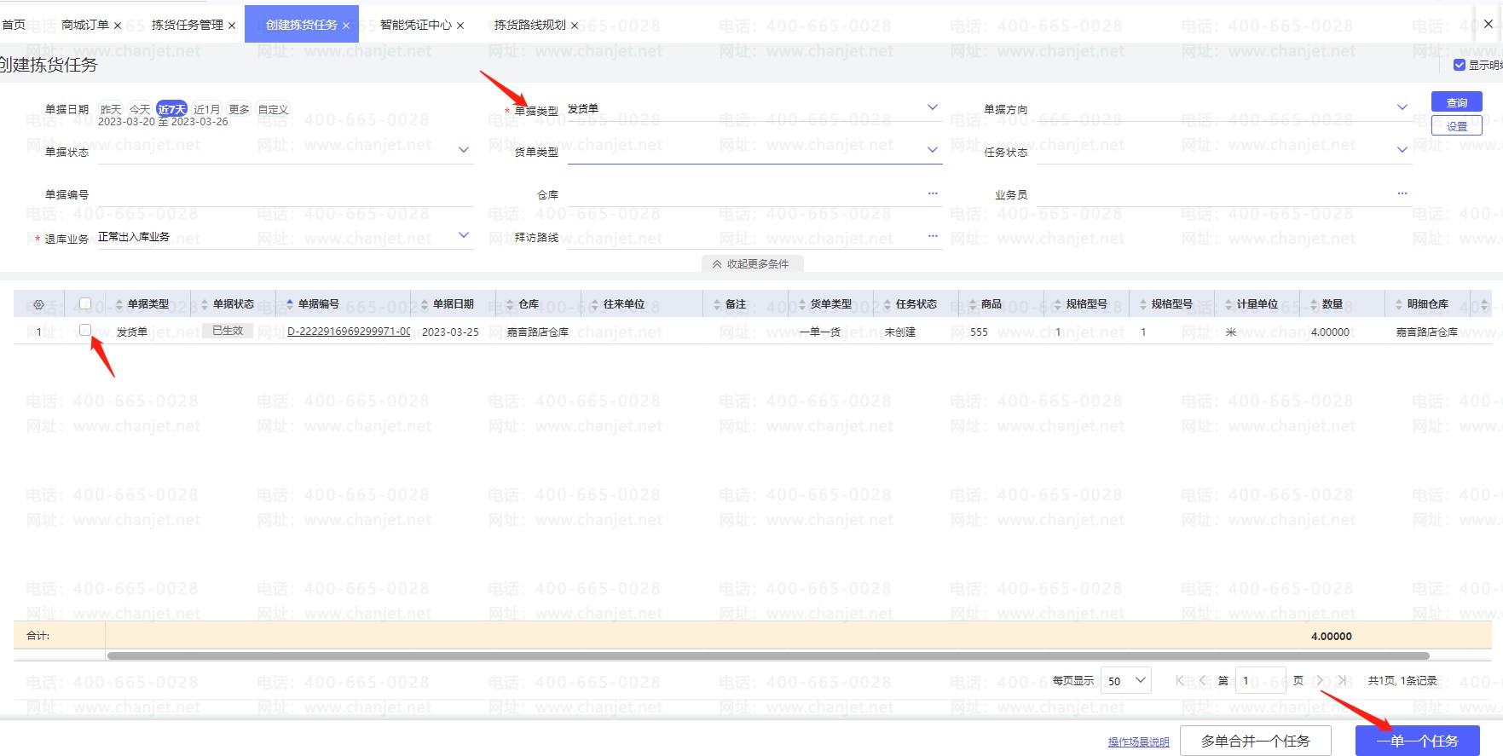The width and height of the screenshot is (1503, 756).
Task: Open document D-2222916969299971 link
Action: [x=349, y=332]
